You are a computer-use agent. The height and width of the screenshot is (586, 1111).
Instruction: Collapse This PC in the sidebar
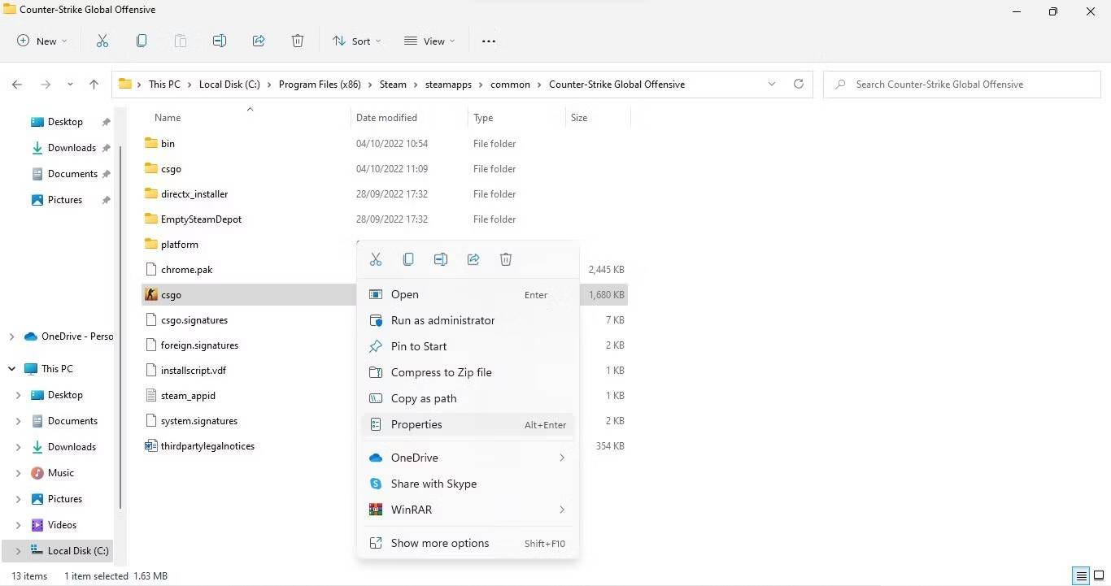point(11,368)
